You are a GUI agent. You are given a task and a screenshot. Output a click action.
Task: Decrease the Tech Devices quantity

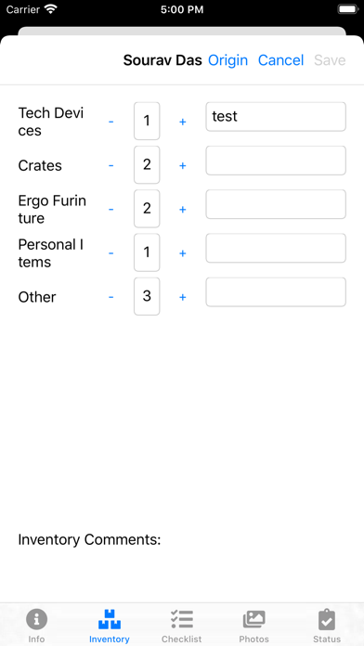110,122
